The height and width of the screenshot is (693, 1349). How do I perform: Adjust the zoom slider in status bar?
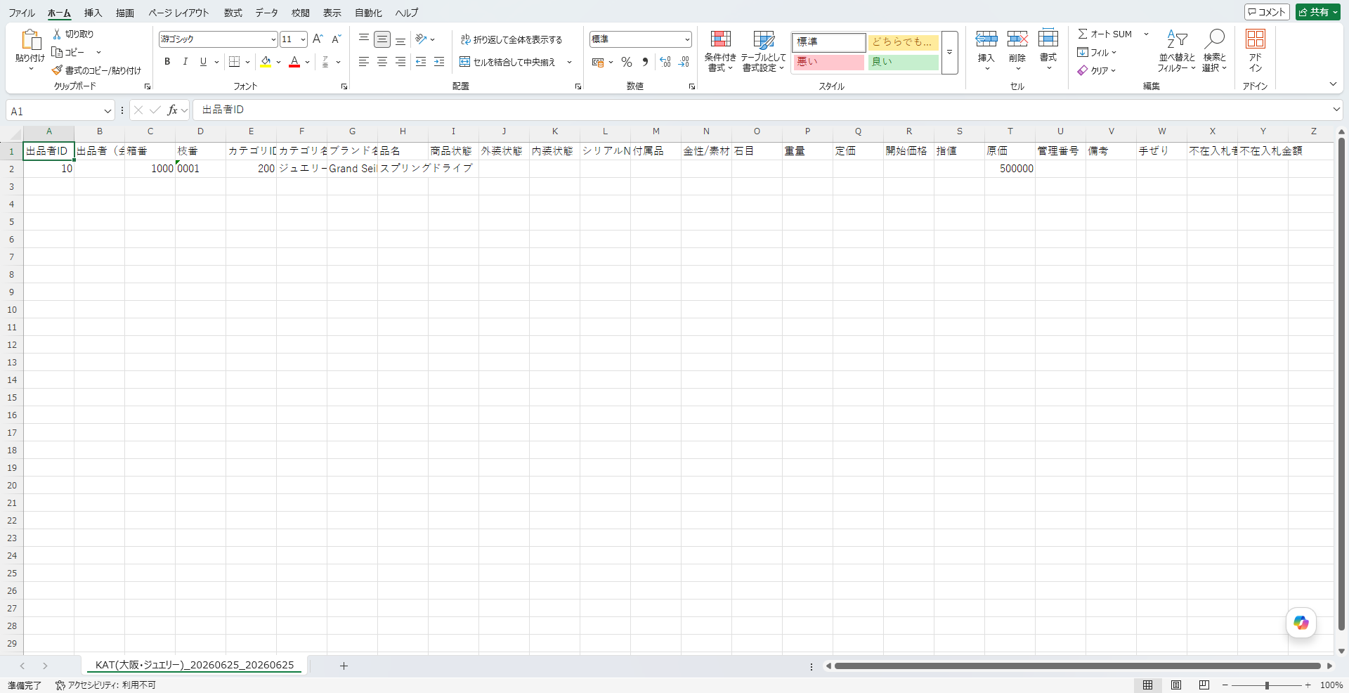click(1267, 685)
